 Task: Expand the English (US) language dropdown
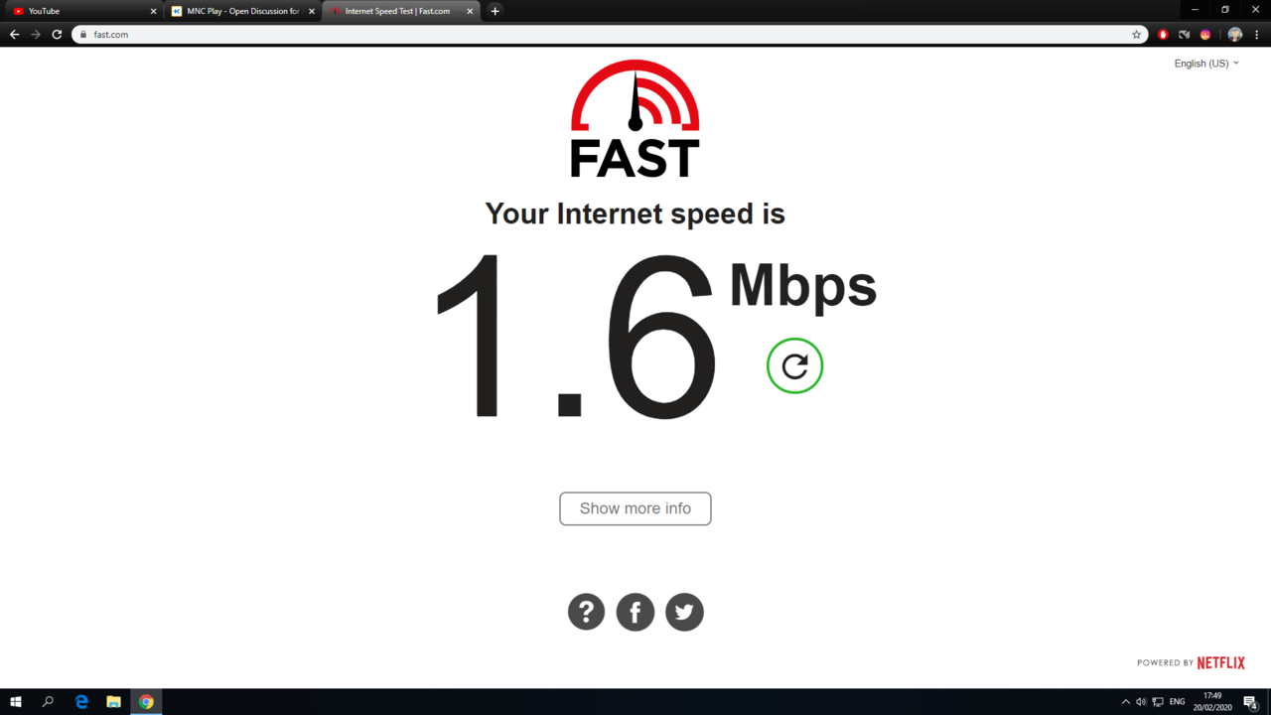click(1206, 64)
